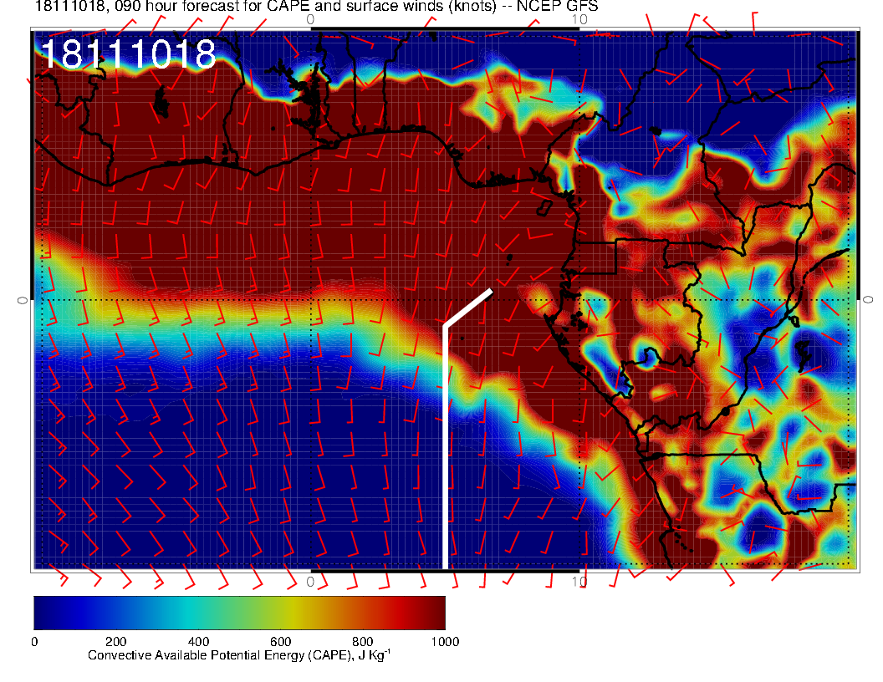Click the Convective Available Potential Energy caption

coord(238,656)
